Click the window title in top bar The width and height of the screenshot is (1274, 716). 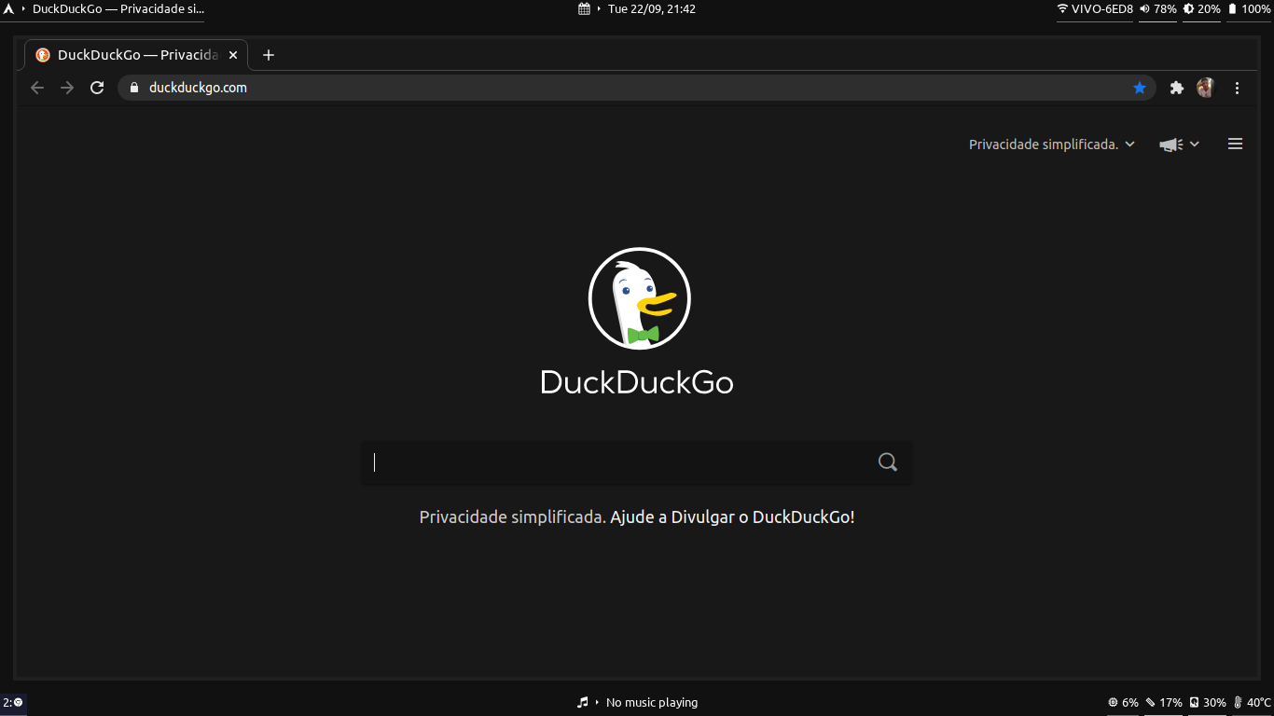point(118,9)
